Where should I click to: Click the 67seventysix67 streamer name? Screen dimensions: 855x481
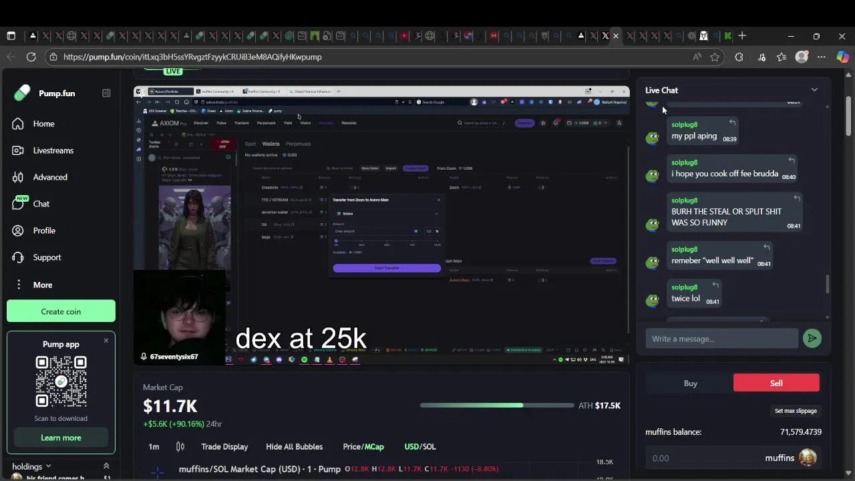[x=174, y=357]
